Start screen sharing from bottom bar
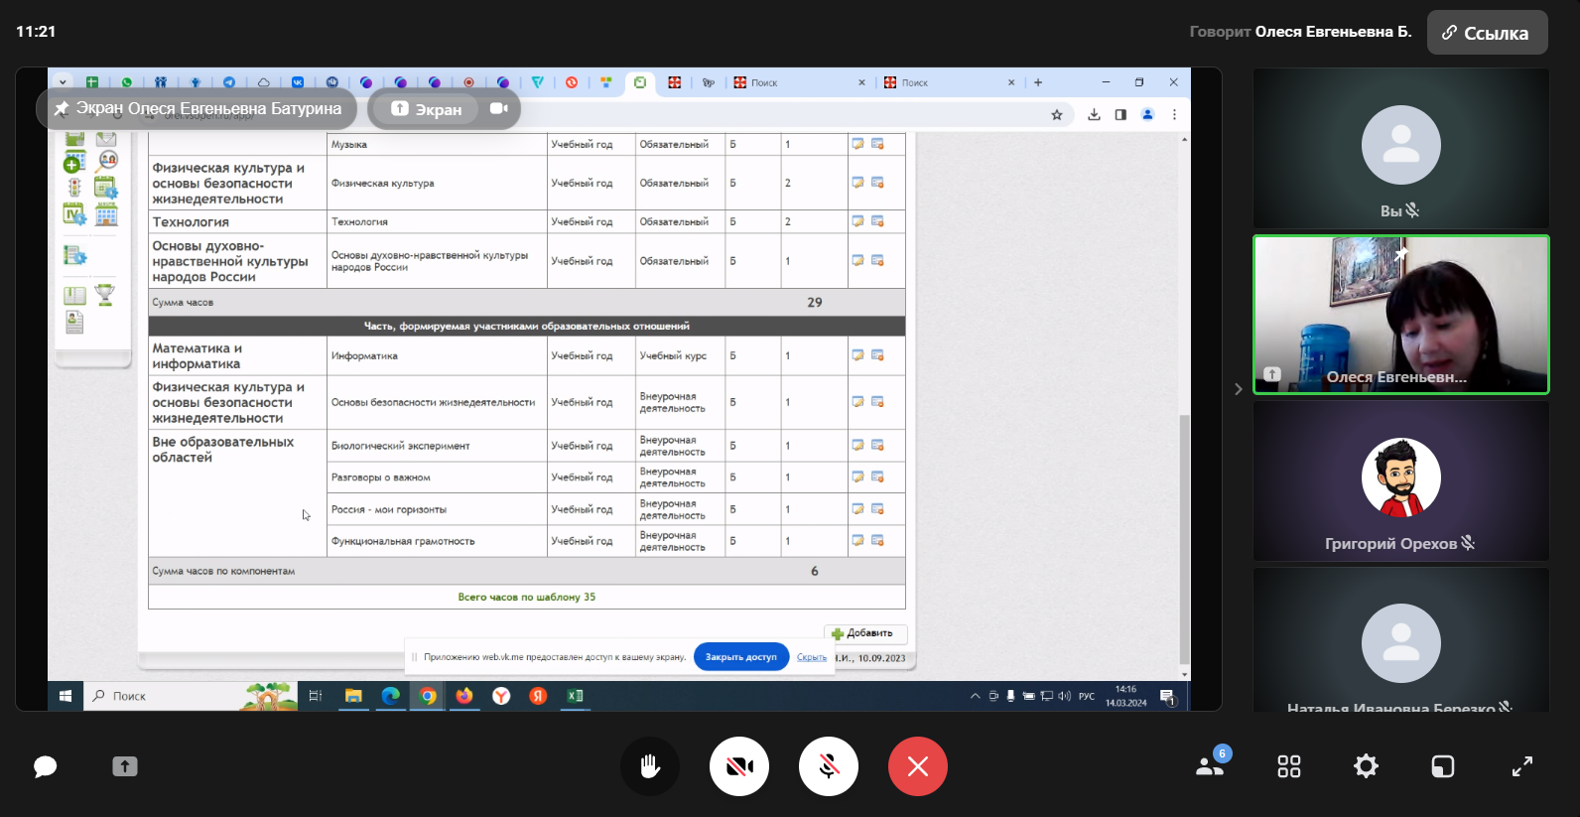 (x=125, y=766)
